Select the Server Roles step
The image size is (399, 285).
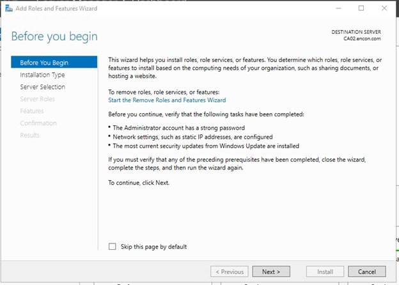[37, 99]
